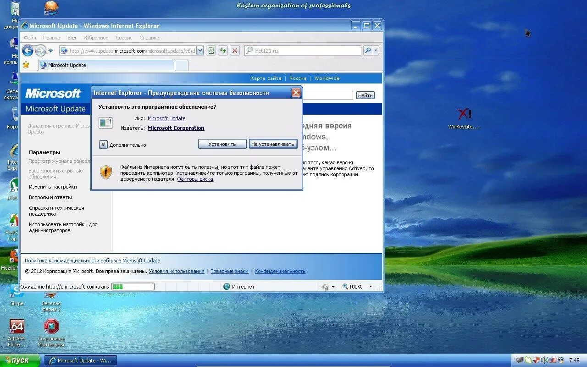This screenshot has height=367, width=587.
Task: Open the zoom level dropdown arrow
Action: (x=371, y=287)
